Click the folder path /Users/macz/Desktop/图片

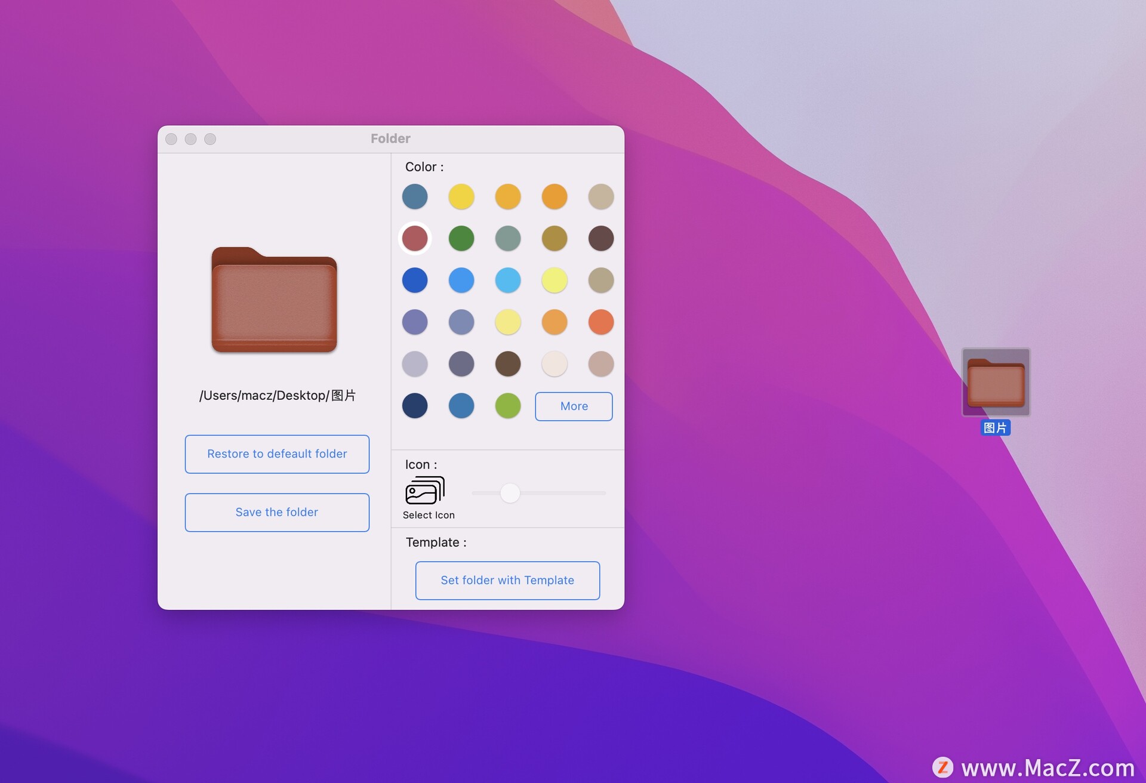(x=278, y=396)
